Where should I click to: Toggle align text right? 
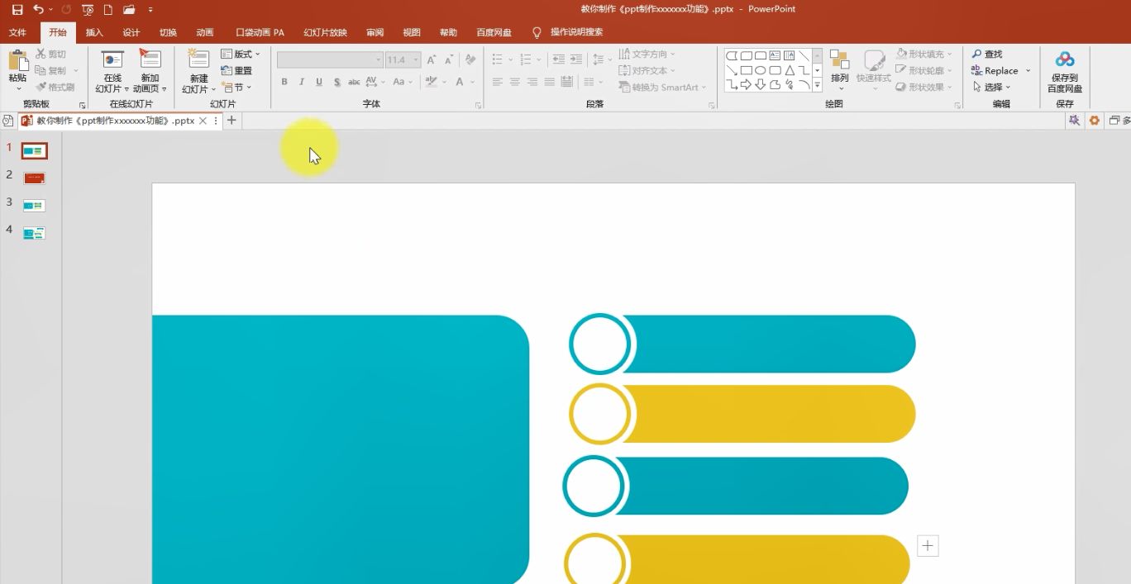pos(532,82)
